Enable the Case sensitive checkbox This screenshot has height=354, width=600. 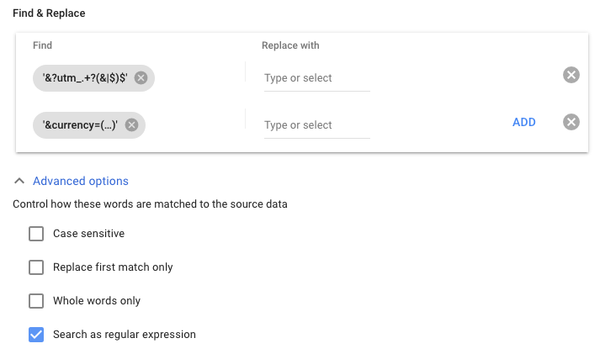coord(36,234)
